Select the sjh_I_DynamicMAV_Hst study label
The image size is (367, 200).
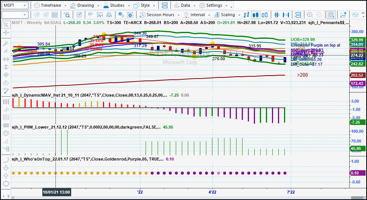pos(89,95)
